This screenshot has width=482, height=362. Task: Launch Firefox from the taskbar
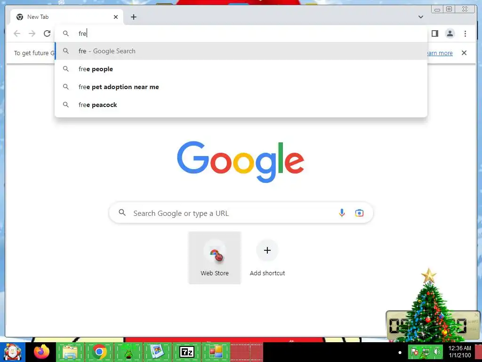coord(41,352)
